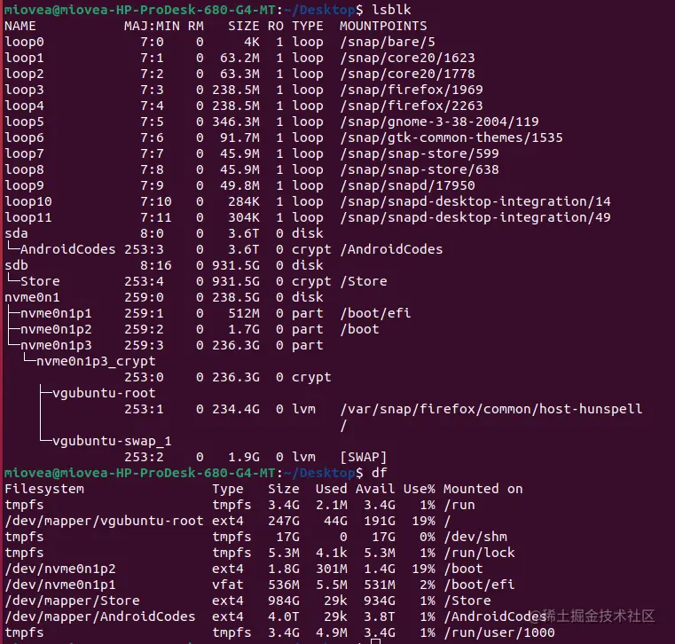The width and height of the screenshot is (675, 644).
Task: Click the MOUNTPOINTS column header
Action: coord(383,26)
